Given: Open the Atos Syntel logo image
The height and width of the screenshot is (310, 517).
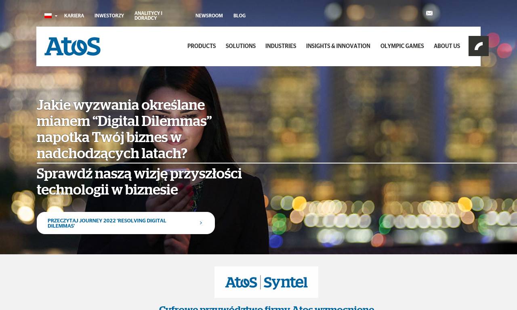Looking at the screenshot, I should tap(266, 282).
